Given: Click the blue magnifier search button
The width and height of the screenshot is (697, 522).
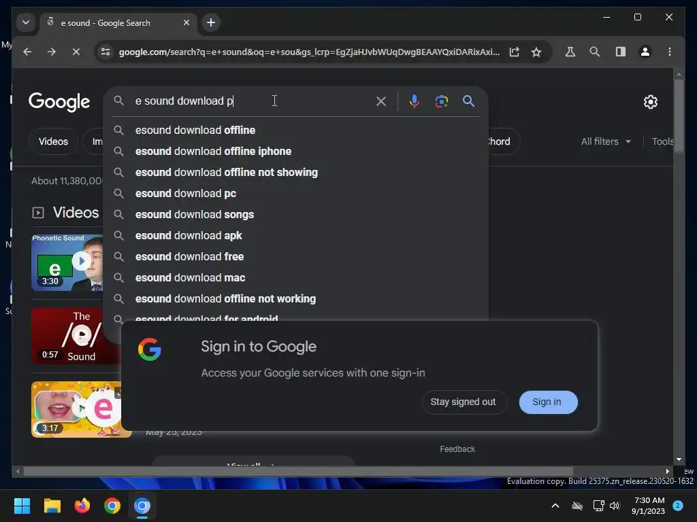Looking at the screenshot, I should (468, 101).
